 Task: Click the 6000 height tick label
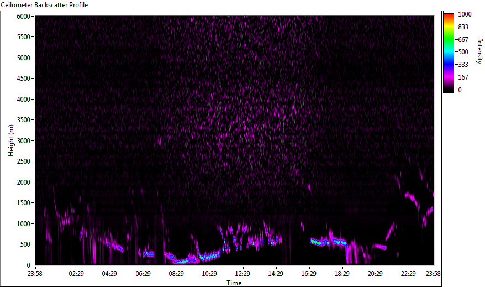click(x=24, y=17)
